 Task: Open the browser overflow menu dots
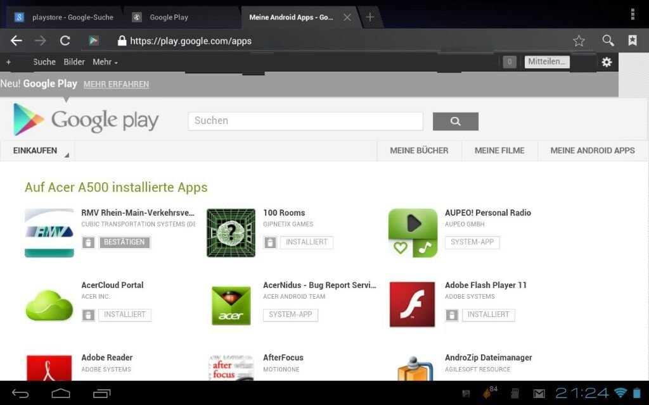(633, 14)
